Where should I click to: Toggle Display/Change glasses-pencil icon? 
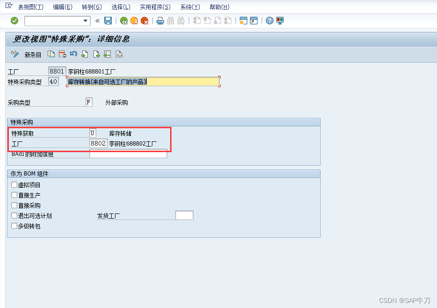15,54
